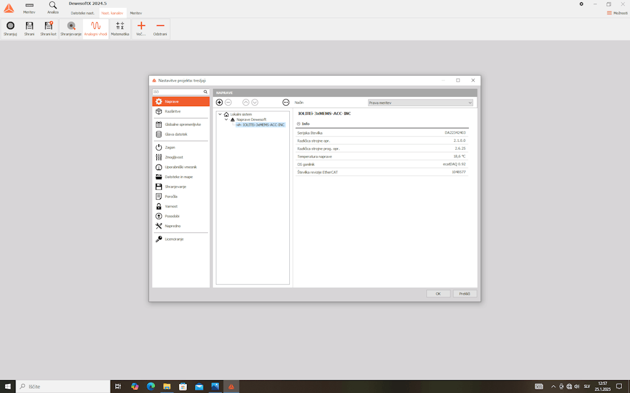Open Globalne spremenljivke section

click(181, 124)
